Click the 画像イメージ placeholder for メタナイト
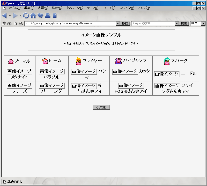This screenshot has width=207, height=186. [x=19, y=71]
